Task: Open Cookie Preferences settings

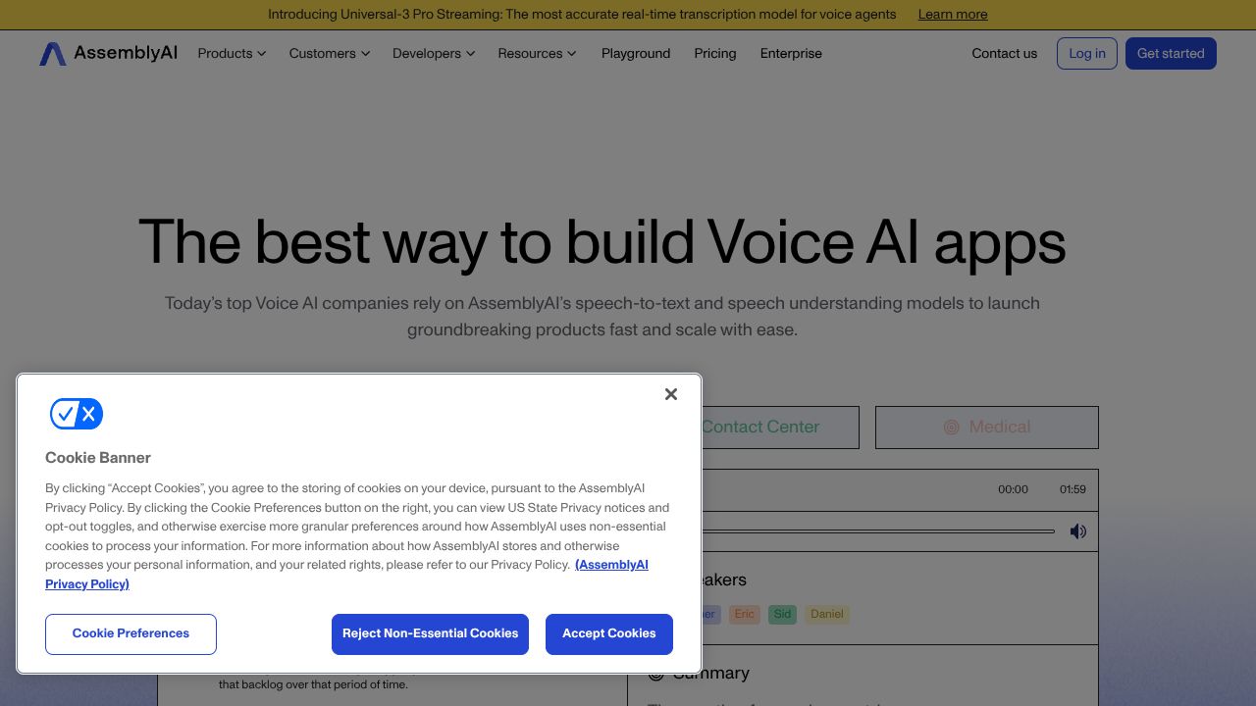Action: point(131,633)
